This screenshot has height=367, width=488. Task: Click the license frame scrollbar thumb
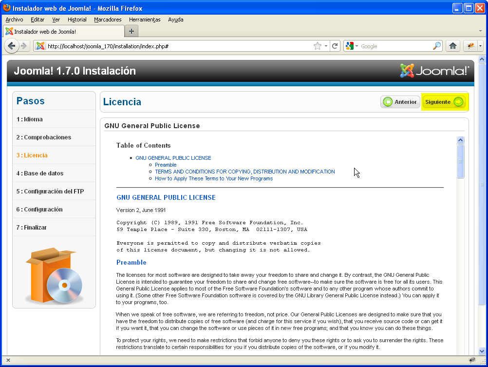coord(461,161)
